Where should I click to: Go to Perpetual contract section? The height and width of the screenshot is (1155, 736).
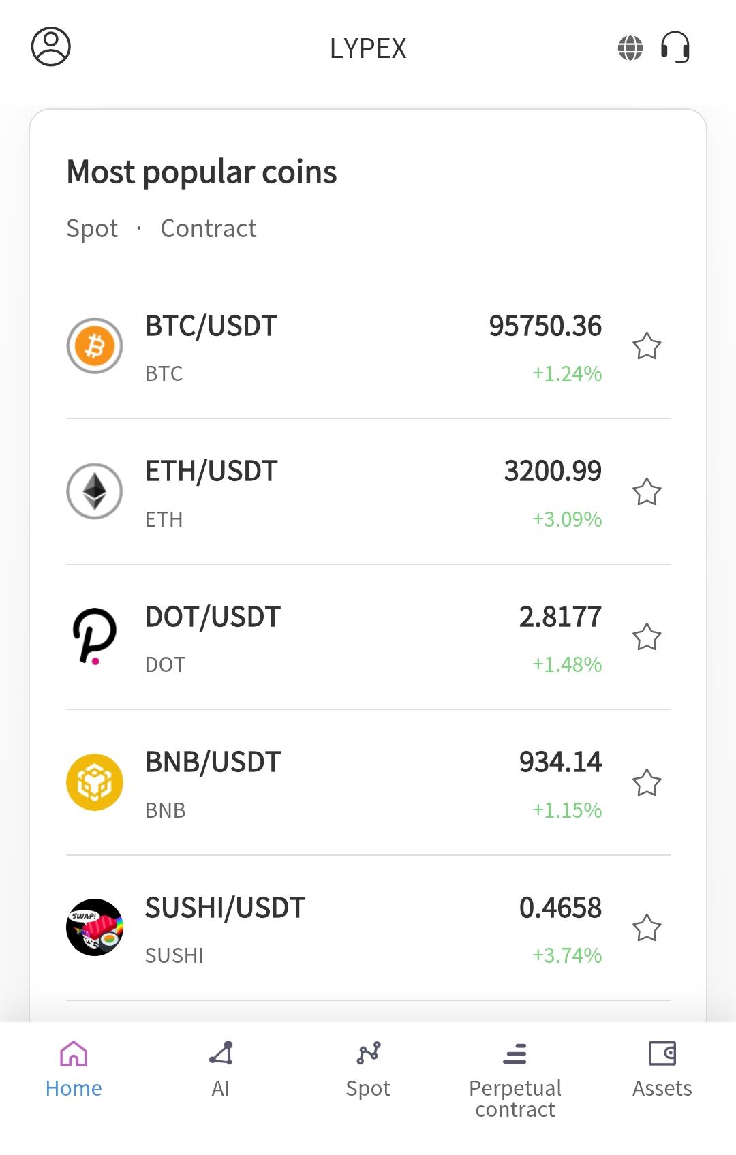click(515, 1079)
